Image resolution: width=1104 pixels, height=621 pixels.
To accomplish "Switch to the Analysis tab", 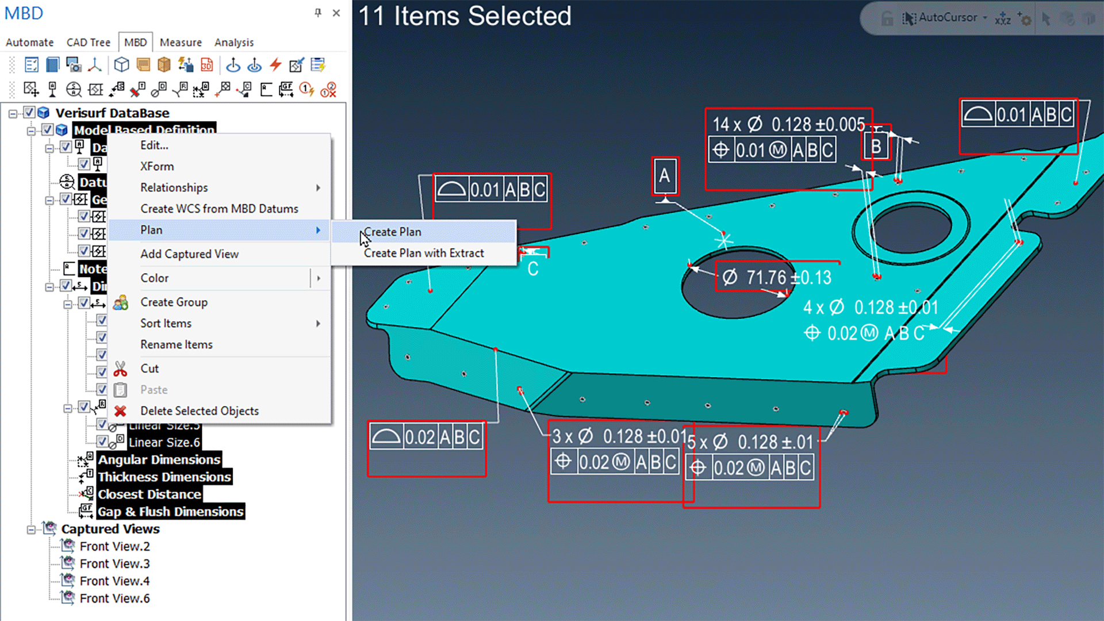I will point(234,43).
